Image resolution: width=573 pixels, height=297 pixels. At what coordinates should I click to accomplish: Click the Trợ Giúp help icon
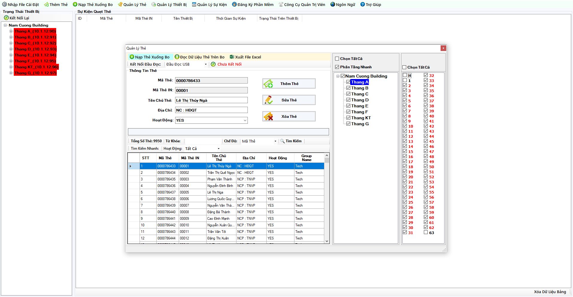tap(363, 4)
